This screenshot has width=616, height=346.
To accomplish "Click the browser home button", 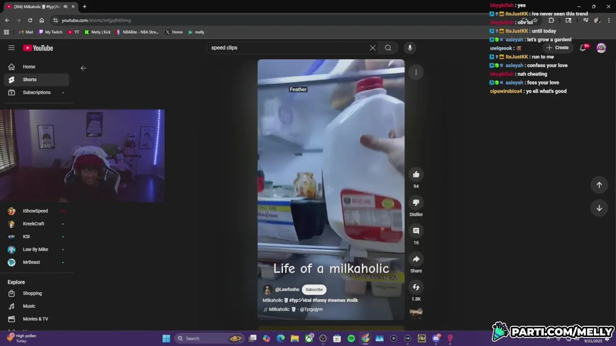I will 41,20.
